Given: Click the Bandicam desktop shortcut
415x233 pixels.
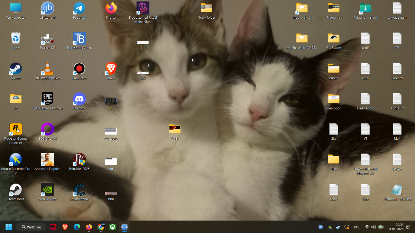Looking at the screenshot, I should [79, 69].
